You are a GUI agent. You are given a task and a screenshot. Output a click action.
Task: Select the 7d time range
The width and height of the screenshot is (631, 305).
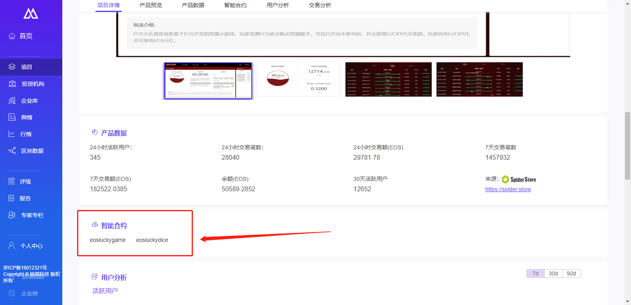coord(536,273)
